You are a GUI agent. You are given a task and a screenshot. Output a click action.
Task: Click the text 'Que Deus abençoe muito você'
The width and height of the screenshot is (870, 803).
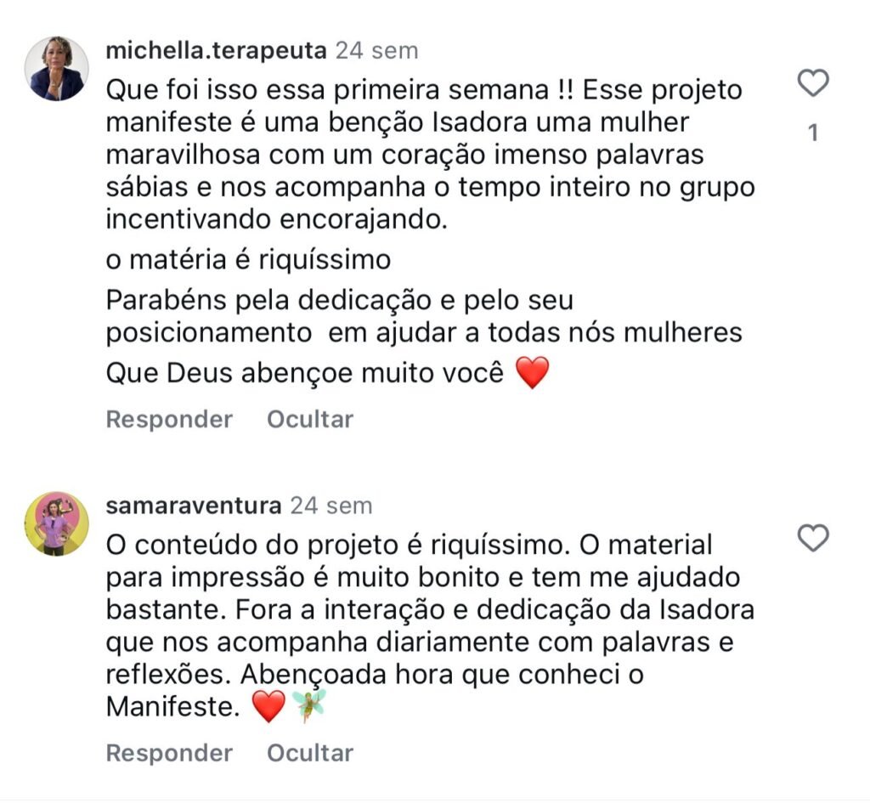[x=305, y=373]
